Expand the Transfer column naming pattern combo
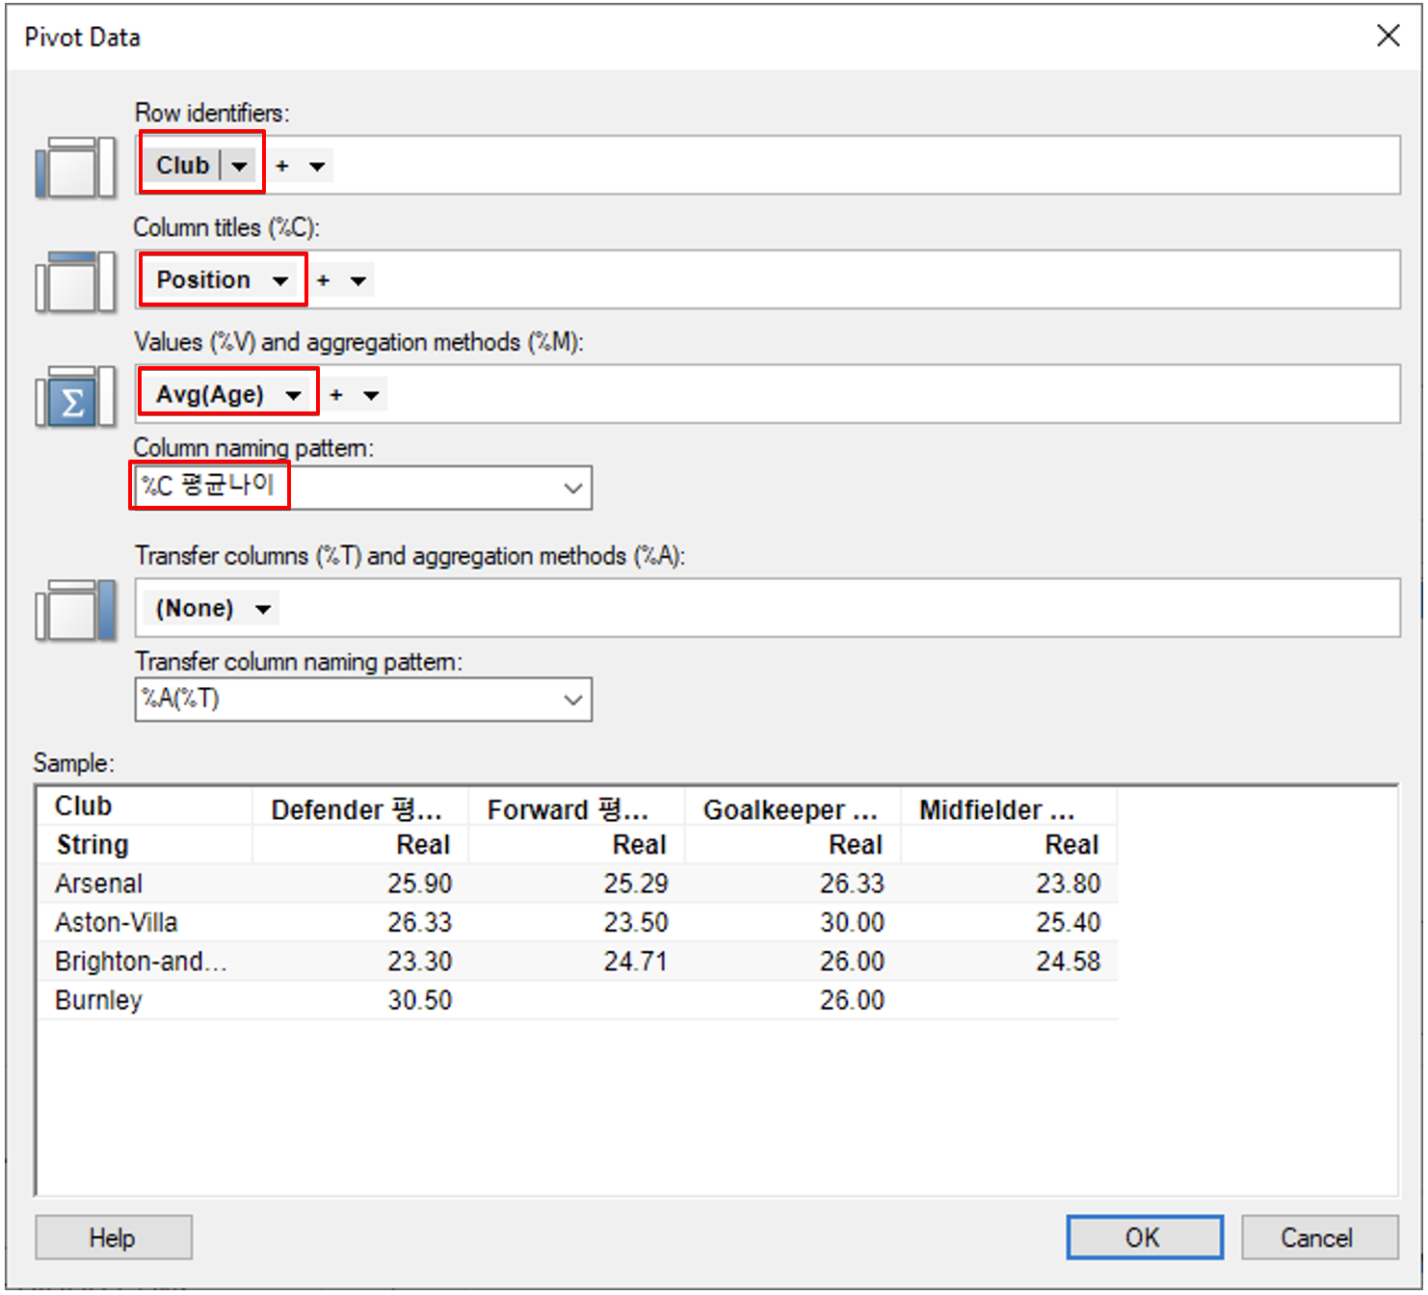 pos(573,700)
